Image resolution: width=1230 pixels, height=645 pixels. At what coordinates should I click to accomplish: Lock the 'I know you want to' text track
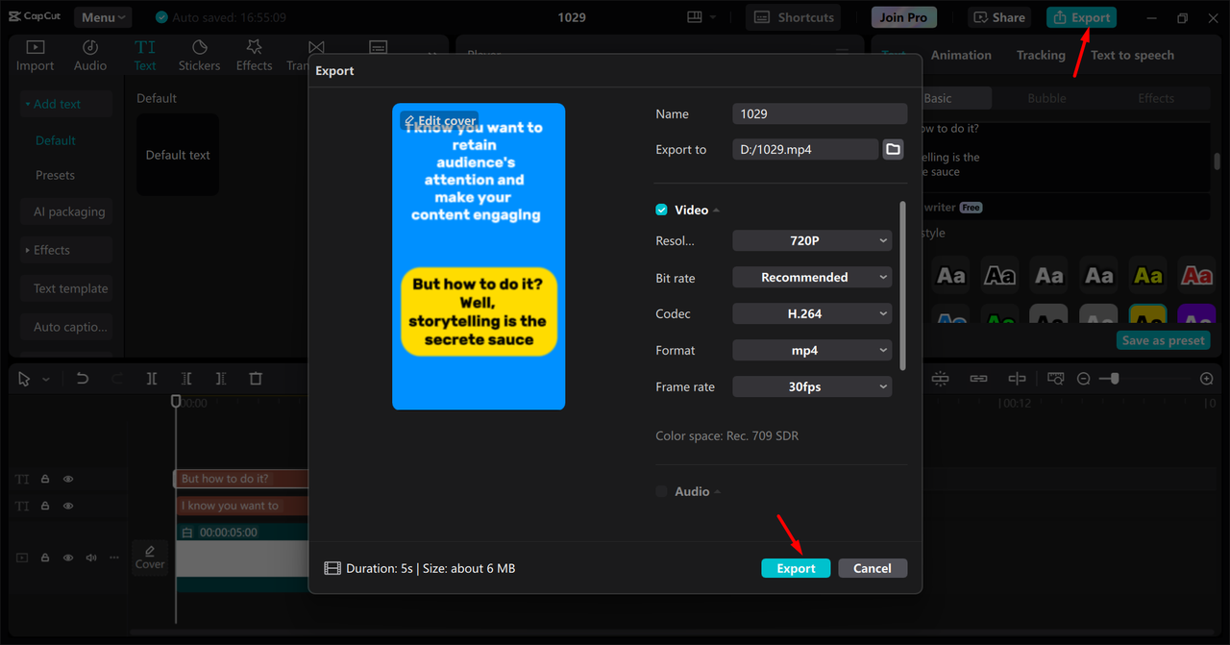pos(45,506)
